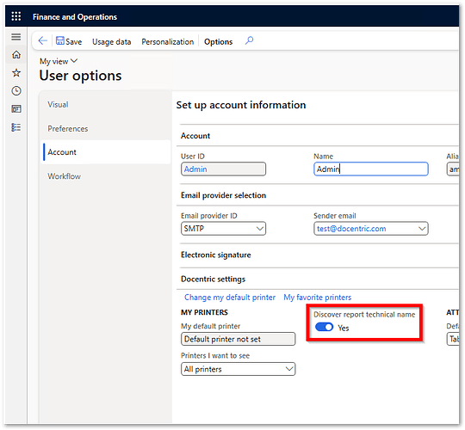
Task: Switch to the Visual tab
Action: [x=58, y=105]
